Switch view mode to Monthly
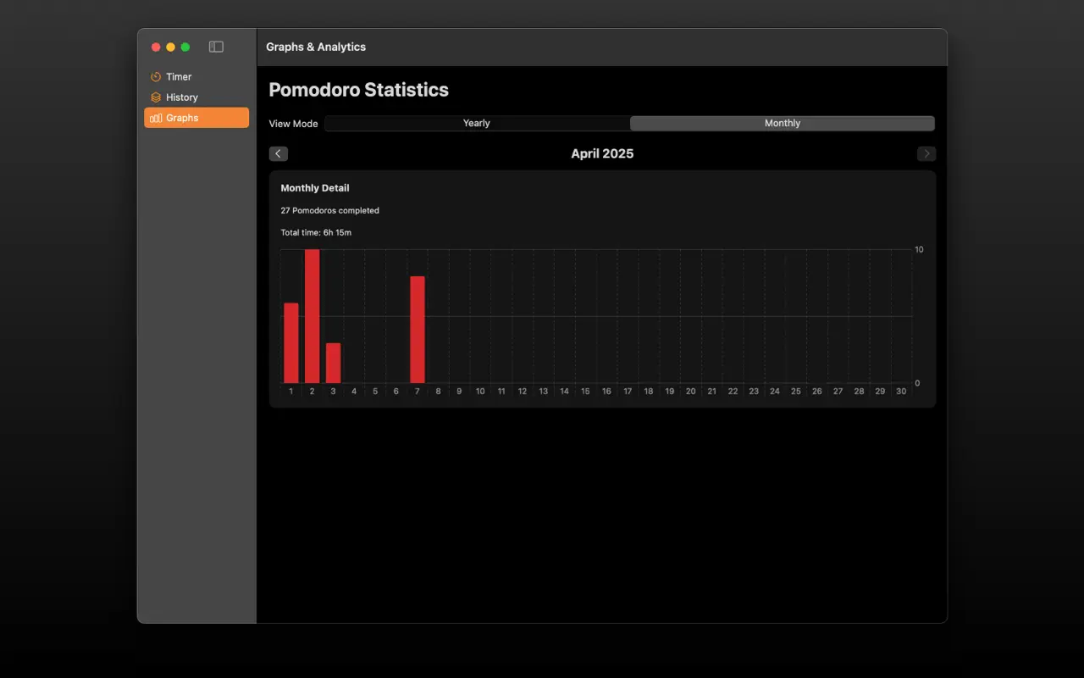 pyautogui.click(x=783, y=123)
